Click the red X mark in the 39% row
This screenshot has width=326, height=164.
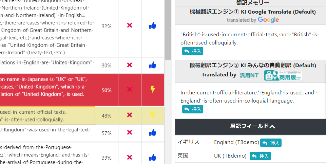(x=130, y=157)
